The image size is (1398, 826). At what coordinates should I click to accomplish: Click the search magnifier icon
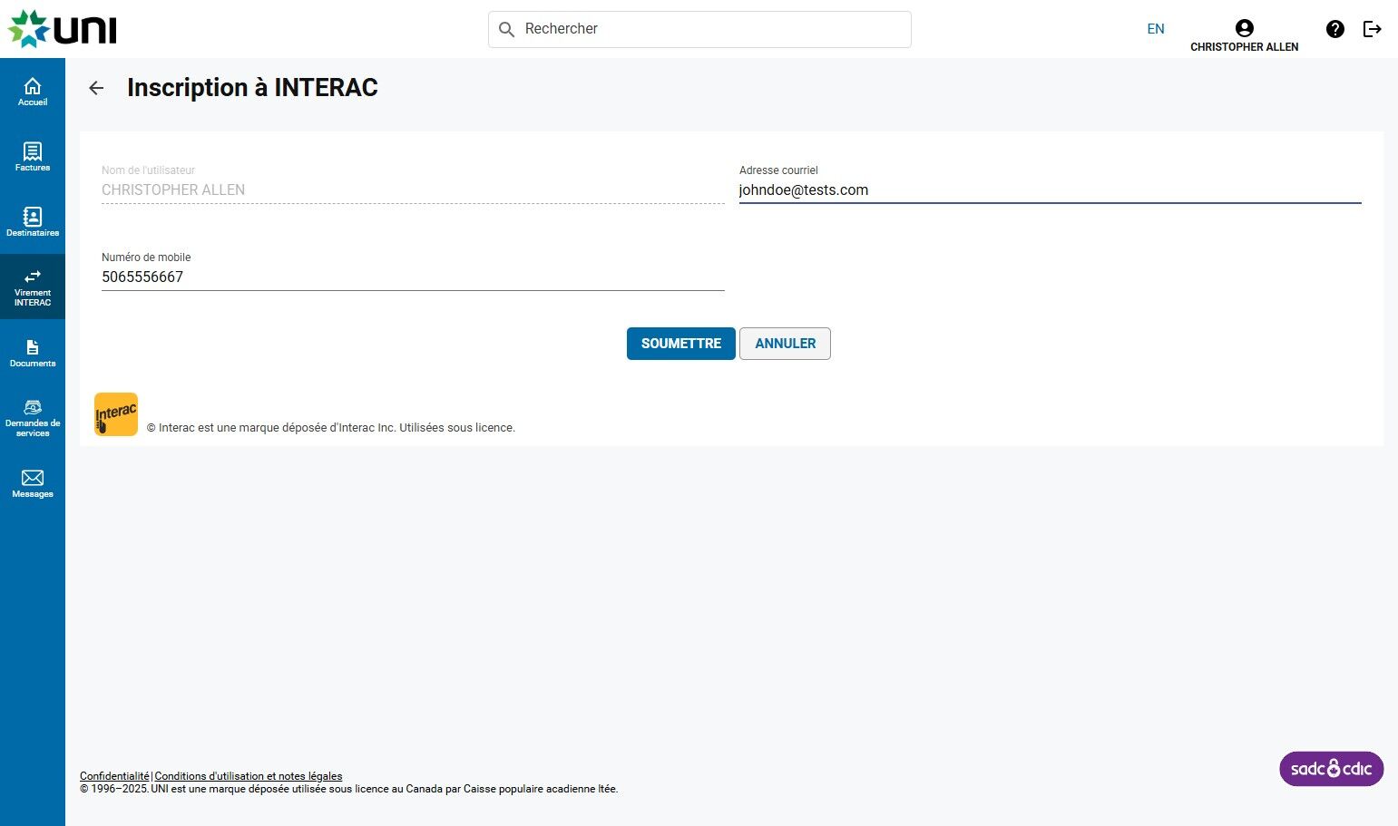(507, 29)
